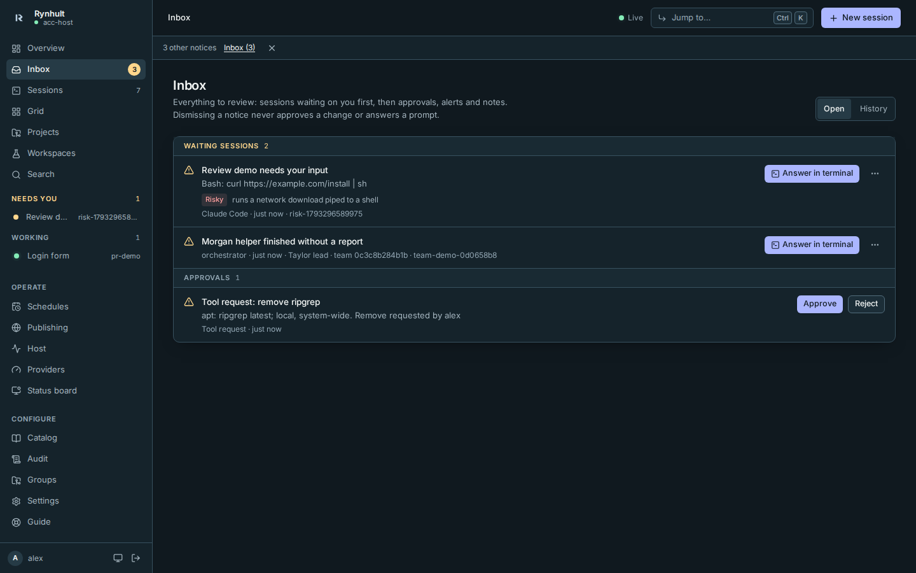Approve the remove ripgrep request

820,304
